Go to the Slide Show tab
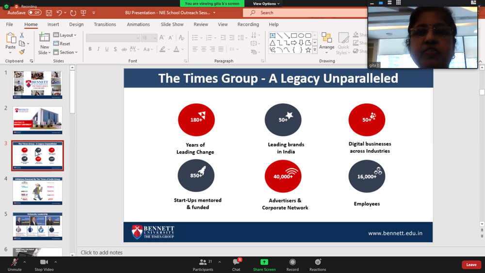This screenshot has width=485, height=273. click(172, 24)
